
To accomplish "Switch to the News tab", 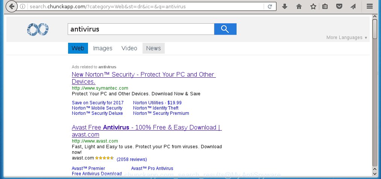I will 153,48.
